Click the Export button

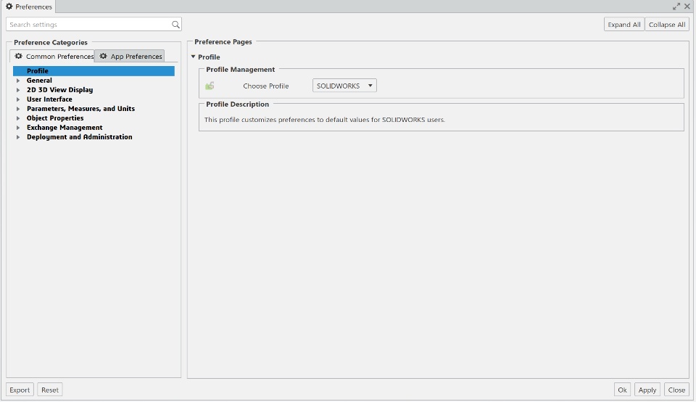pyautogui.click(x=20, y=390)
